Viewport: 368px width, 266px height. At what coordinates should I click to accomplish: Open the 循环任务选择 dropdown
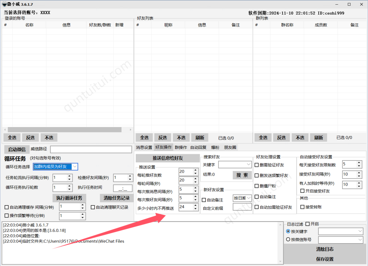[x=75, y=166]
